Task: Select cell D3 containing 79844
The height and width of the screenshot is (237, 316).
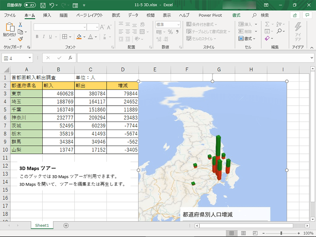Action: point(123,94)
